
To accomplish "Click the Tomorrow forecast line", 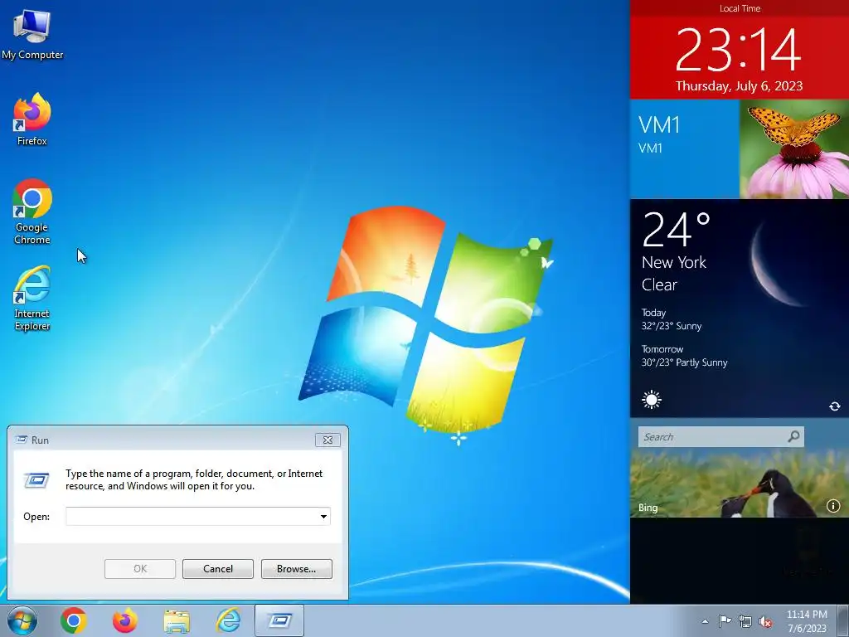I will click(x=684, y=356).
